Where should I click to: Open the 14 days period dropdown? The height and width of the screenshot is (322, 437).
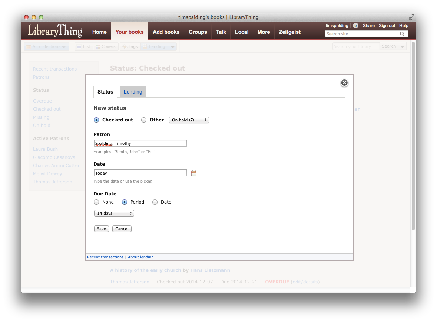(x=114, y=213)
